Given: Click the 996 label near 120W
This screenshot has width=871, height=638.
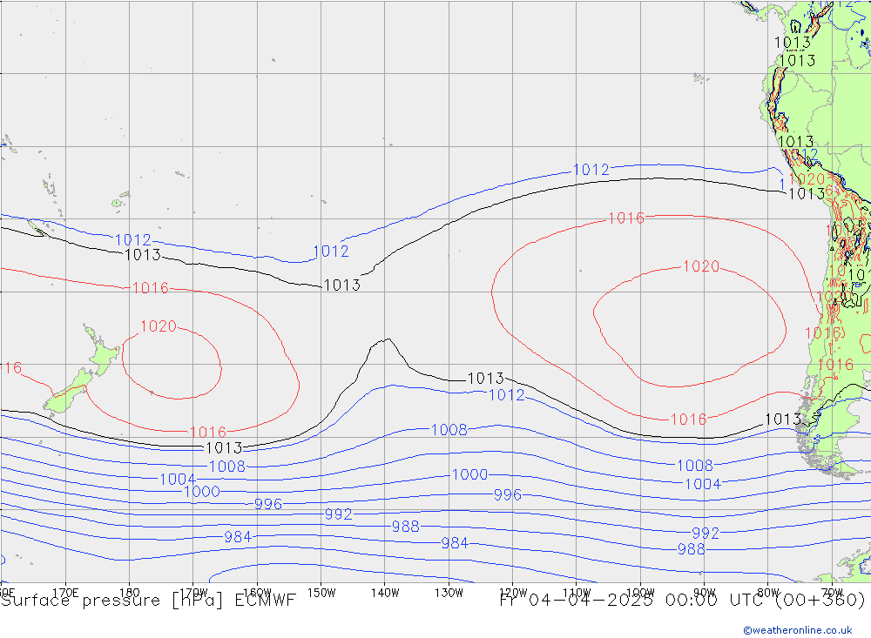Looking at the screenshot, I should 508,494.
